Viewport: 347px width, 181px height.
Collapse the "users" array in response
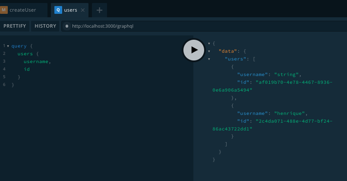[x=209, y=59]
